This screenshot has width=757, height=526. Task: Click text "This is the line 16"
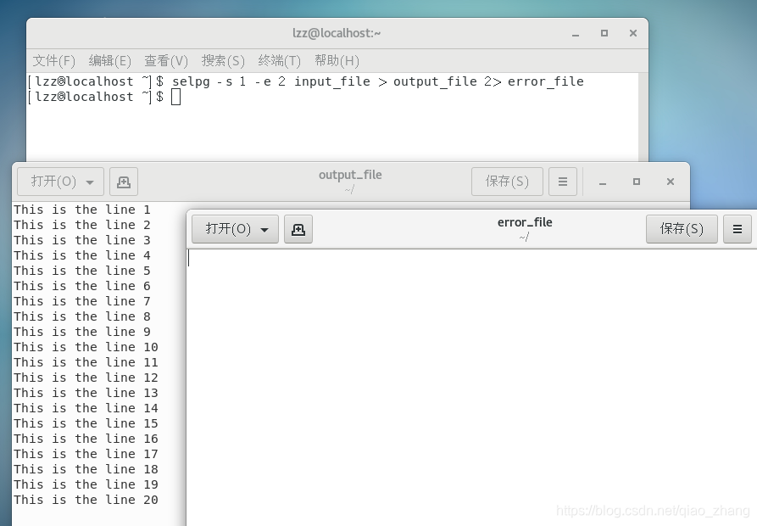[x=86, y=439]
